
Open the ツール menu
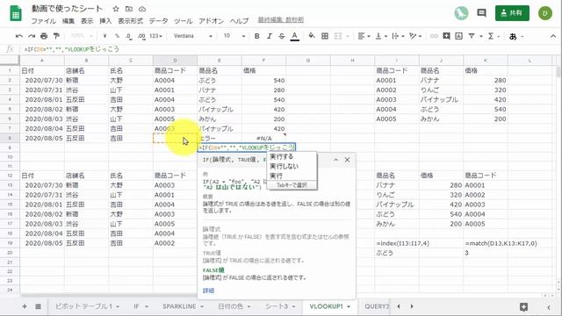tap(184, 21)
